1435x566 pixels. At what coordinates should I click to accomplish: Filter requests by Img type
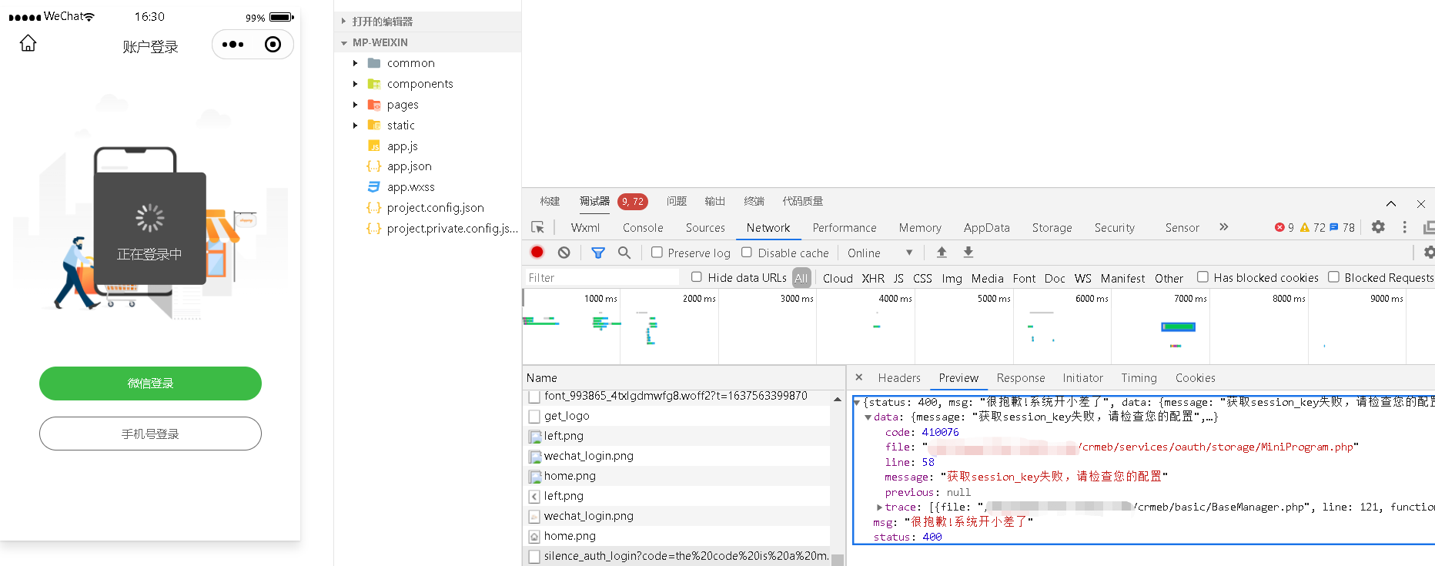952,278
